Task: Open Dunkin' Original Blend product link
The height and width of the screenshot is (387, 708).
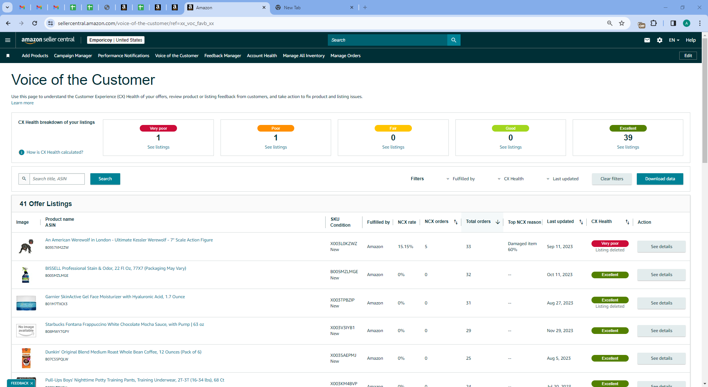Action: 123,352
